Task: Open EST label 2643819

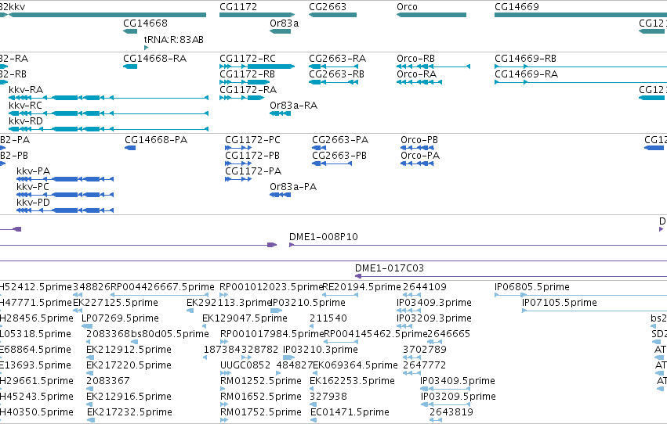Action: coord(451,413)
